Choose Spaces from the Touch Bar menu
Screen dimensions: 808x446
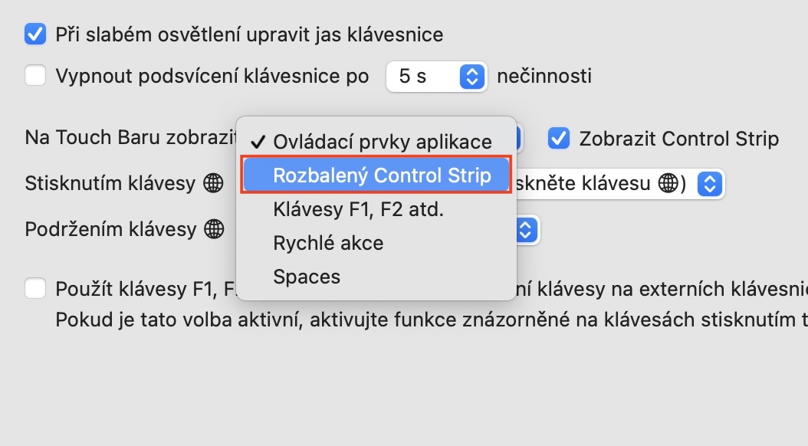307,277
